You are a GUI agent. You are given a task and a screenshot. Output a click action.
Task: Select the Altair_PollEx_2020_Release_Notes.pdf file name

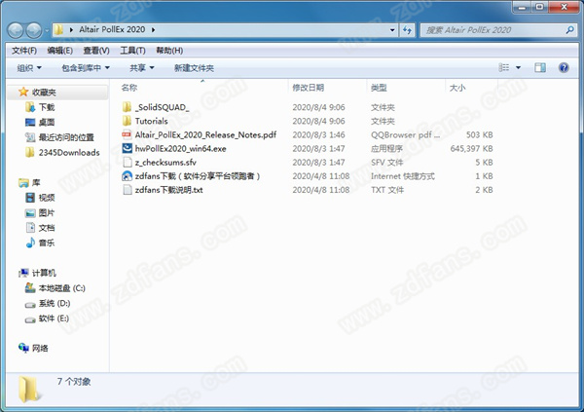(205, 134)
